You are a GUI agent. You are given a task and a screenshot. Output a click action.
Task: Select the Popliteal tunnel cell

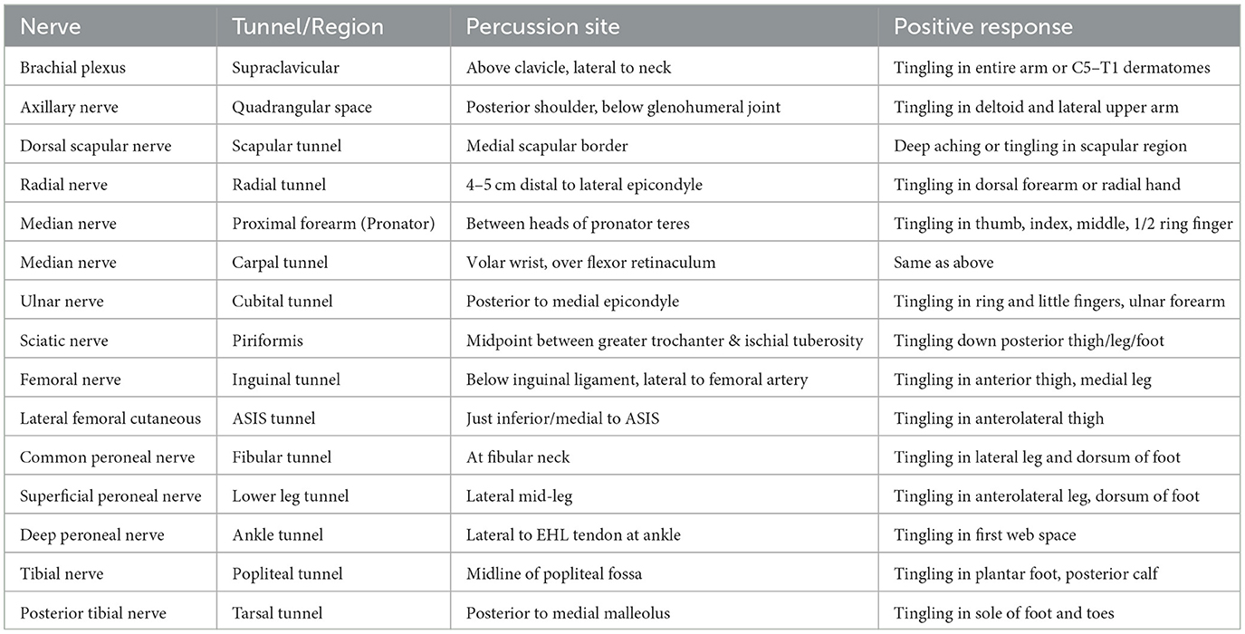pyautogui.click(x=288, y=574)
